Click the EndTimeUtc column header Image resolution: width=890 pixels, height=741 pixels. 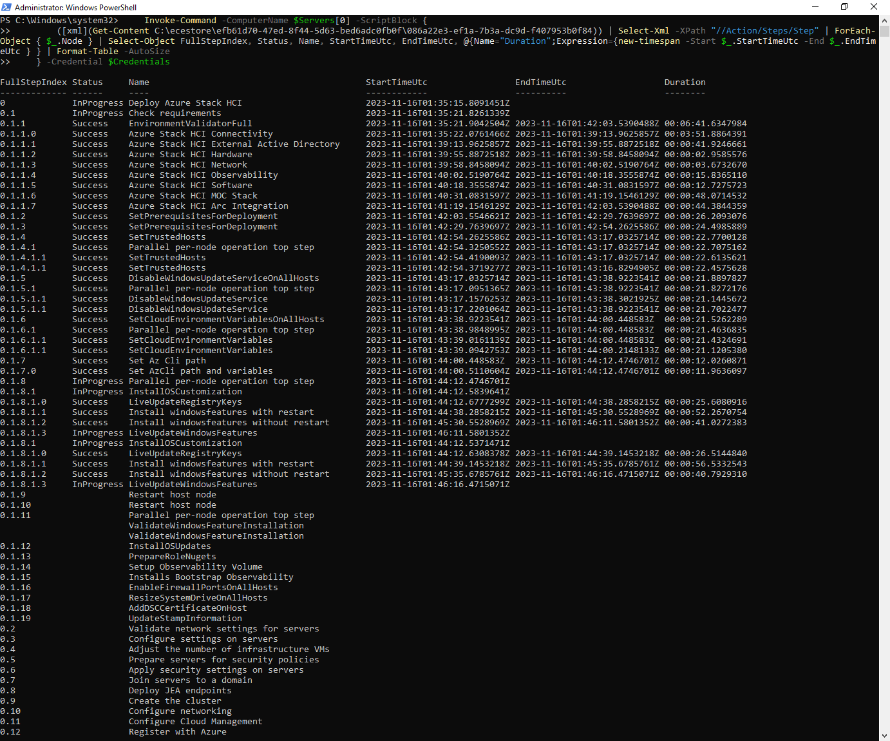pos(541,82)
